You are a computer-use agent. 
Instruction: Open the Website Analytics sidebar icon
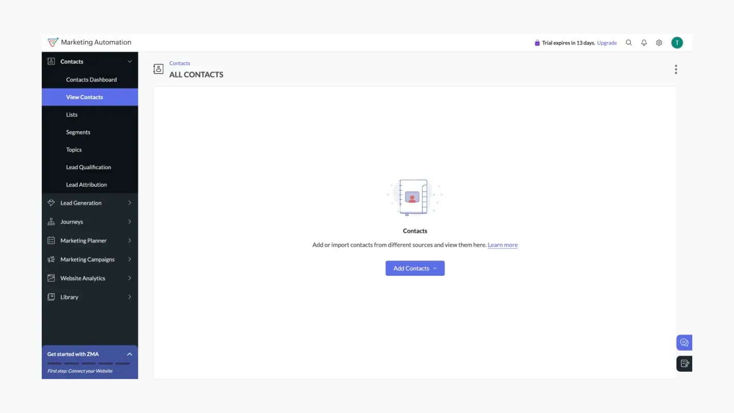(51, 278)
